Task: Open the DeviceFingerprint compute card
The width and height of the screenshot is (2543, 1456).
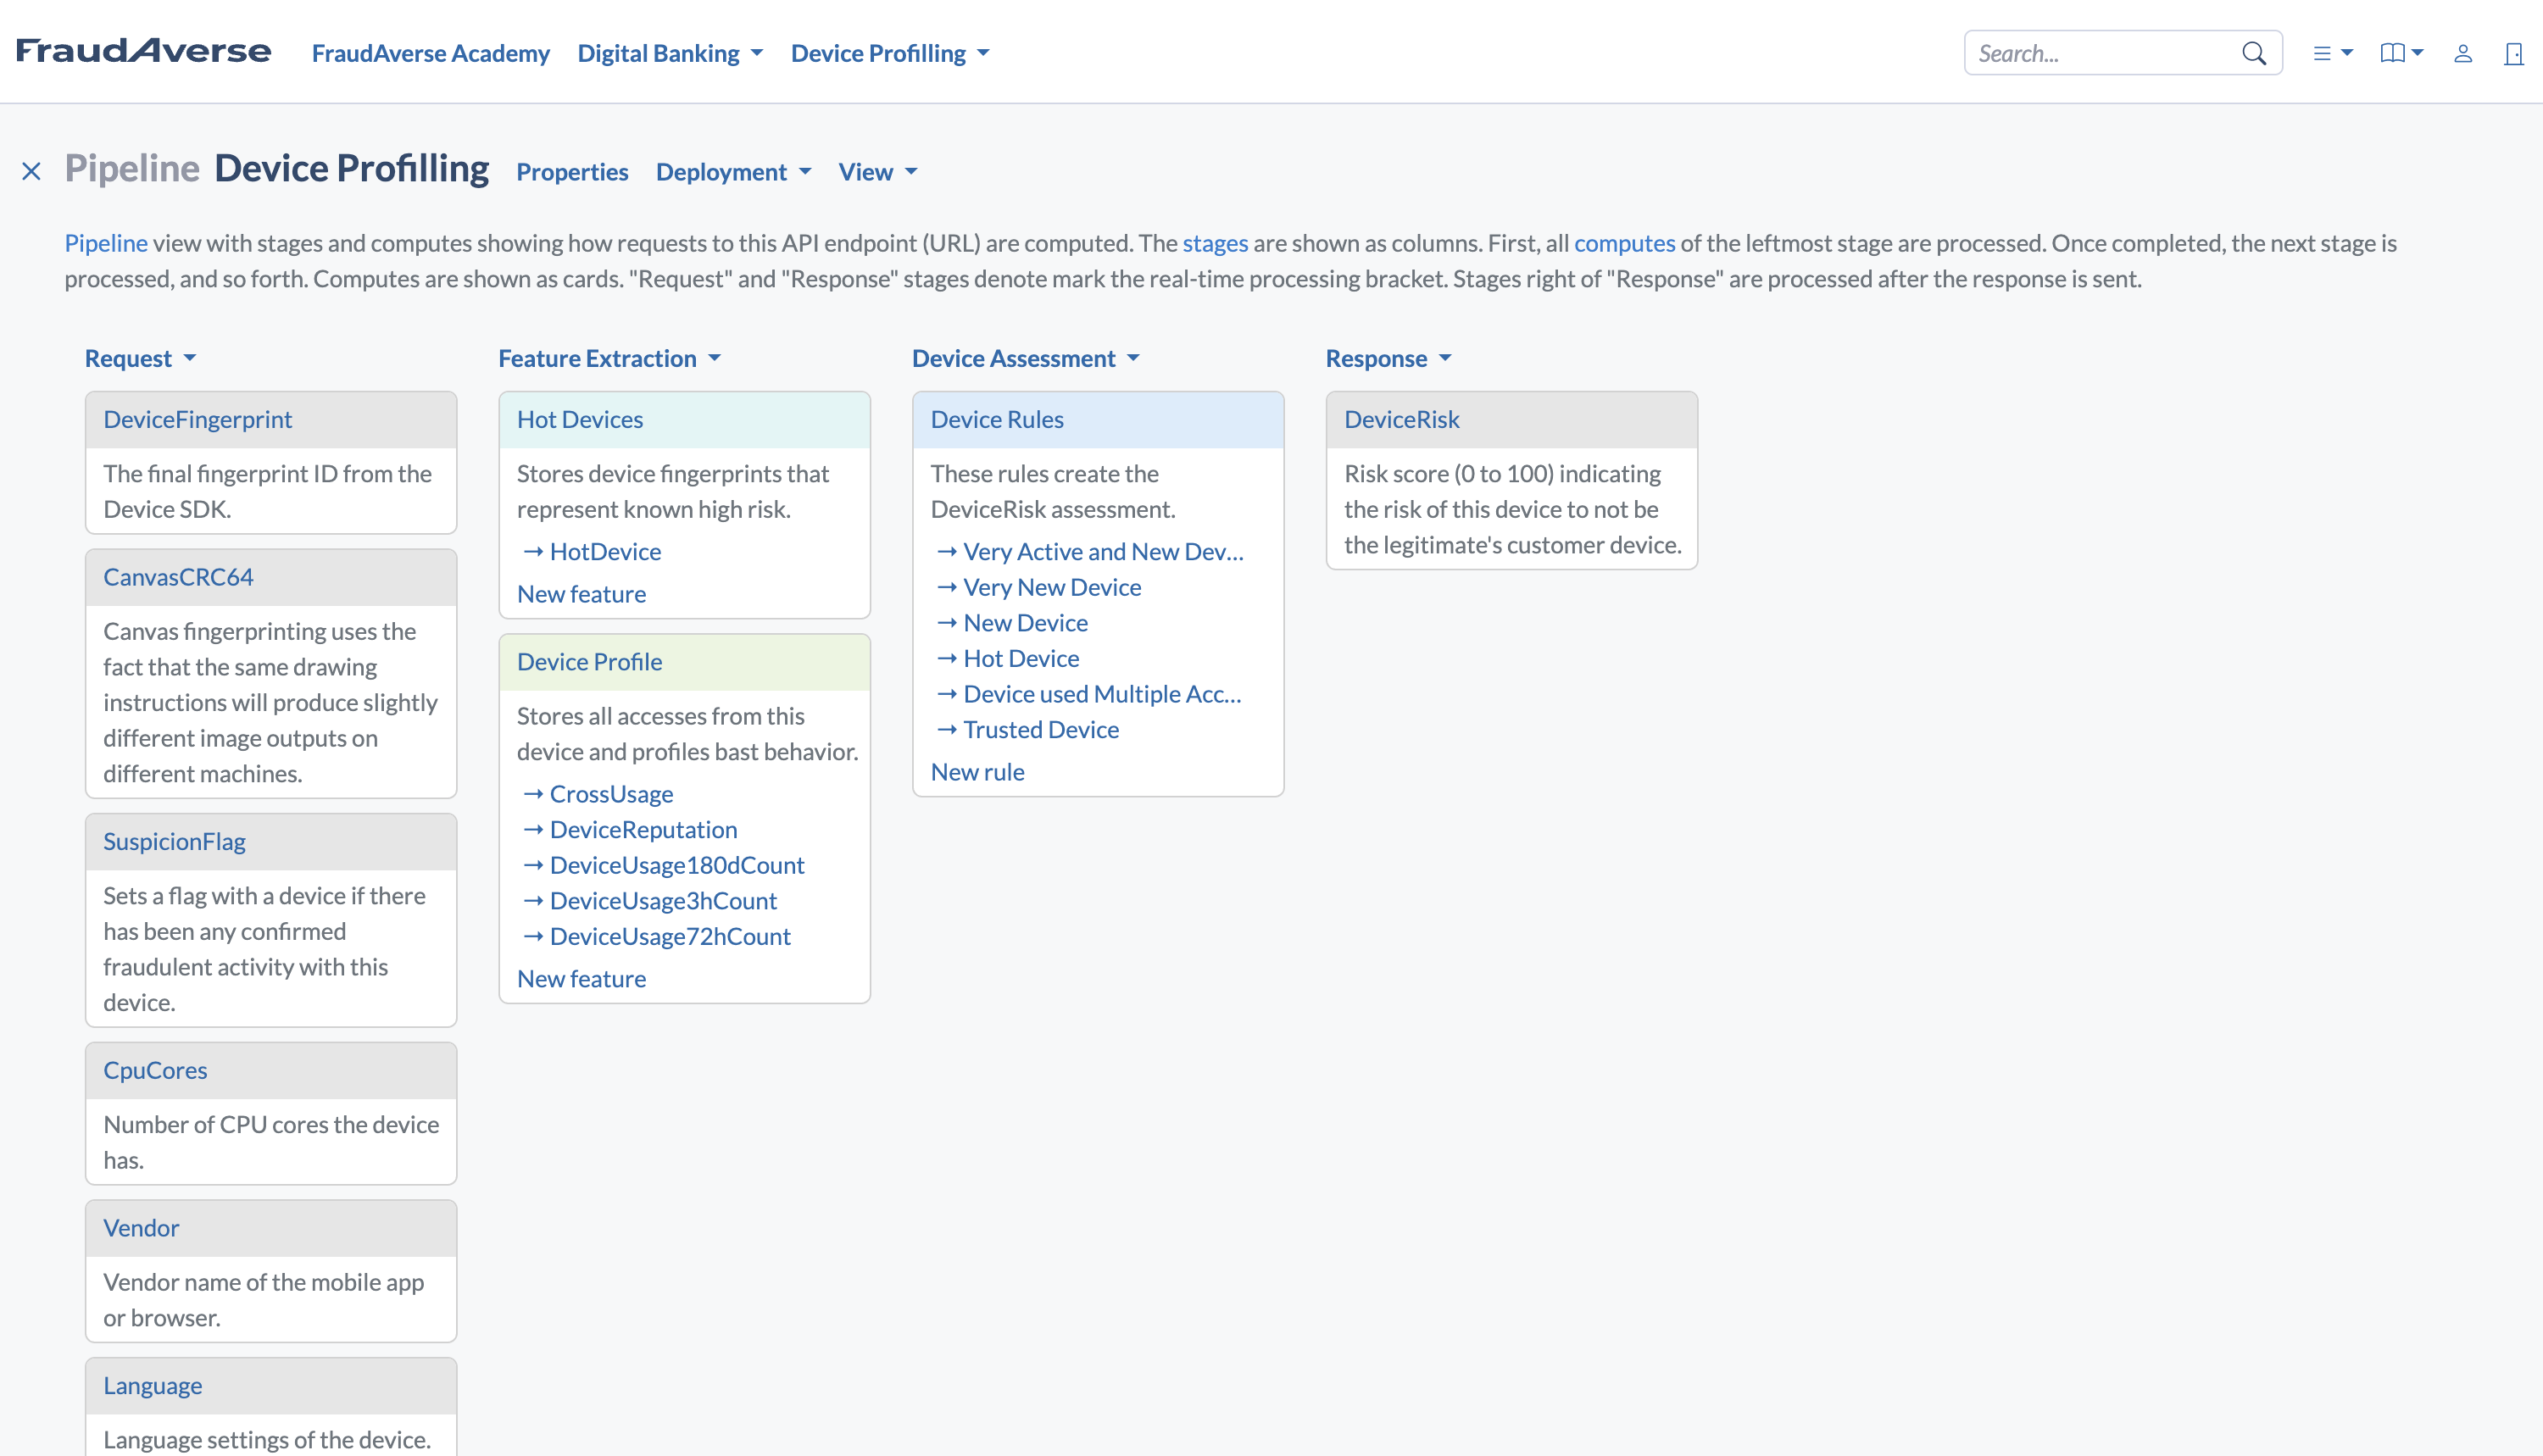Action: point(198,419)
